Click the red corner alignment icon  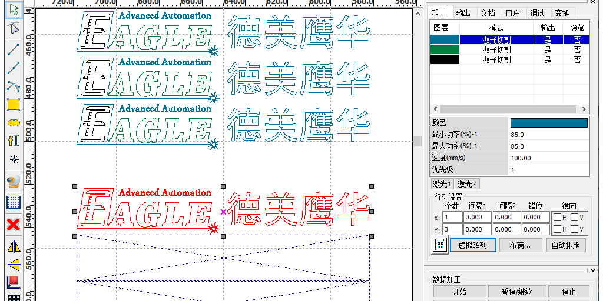[14, 283]
